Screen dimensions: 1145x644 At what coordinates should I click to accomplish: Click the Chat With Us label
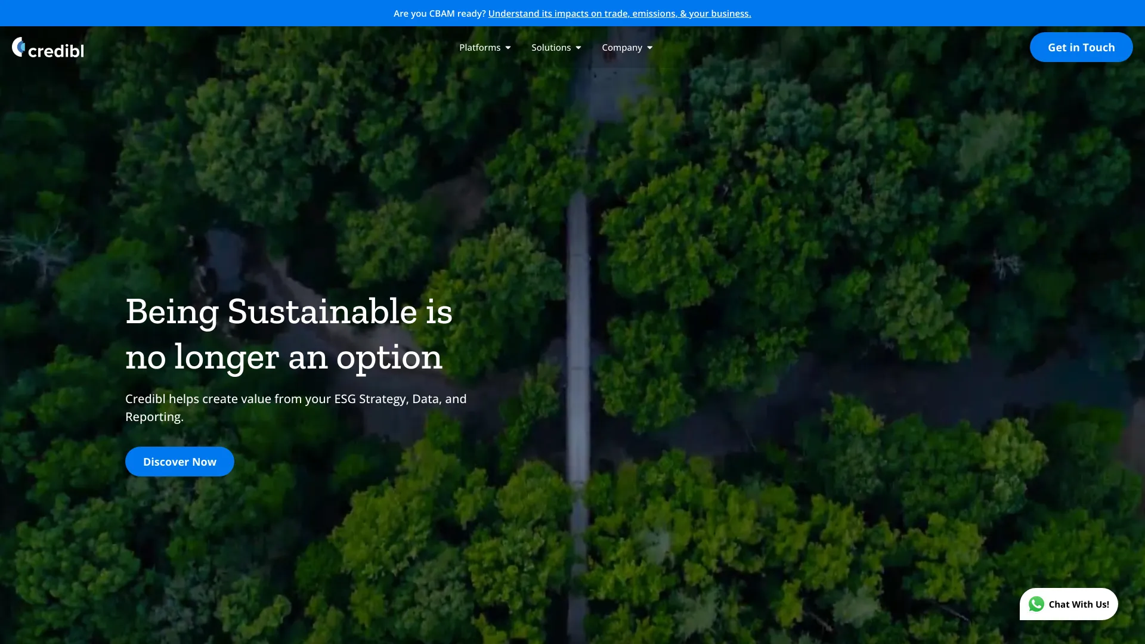coord(1079,604)
